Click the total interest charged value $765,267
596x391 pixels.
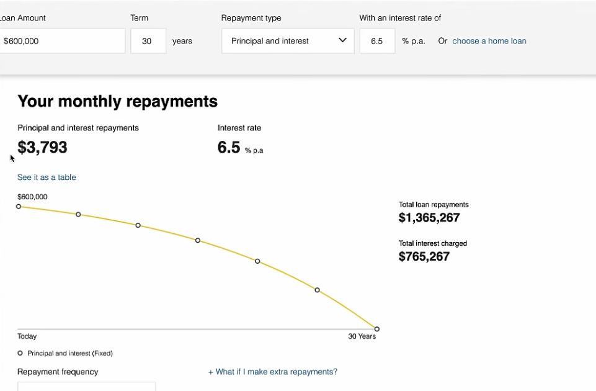coord(424,256)
